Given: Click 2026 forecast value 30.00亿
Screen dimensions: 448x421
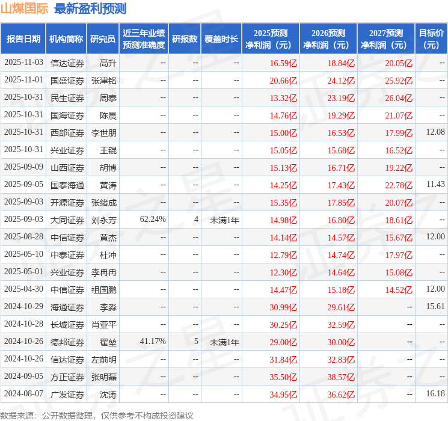Looking at the screenshot, I should pos(341,342).
